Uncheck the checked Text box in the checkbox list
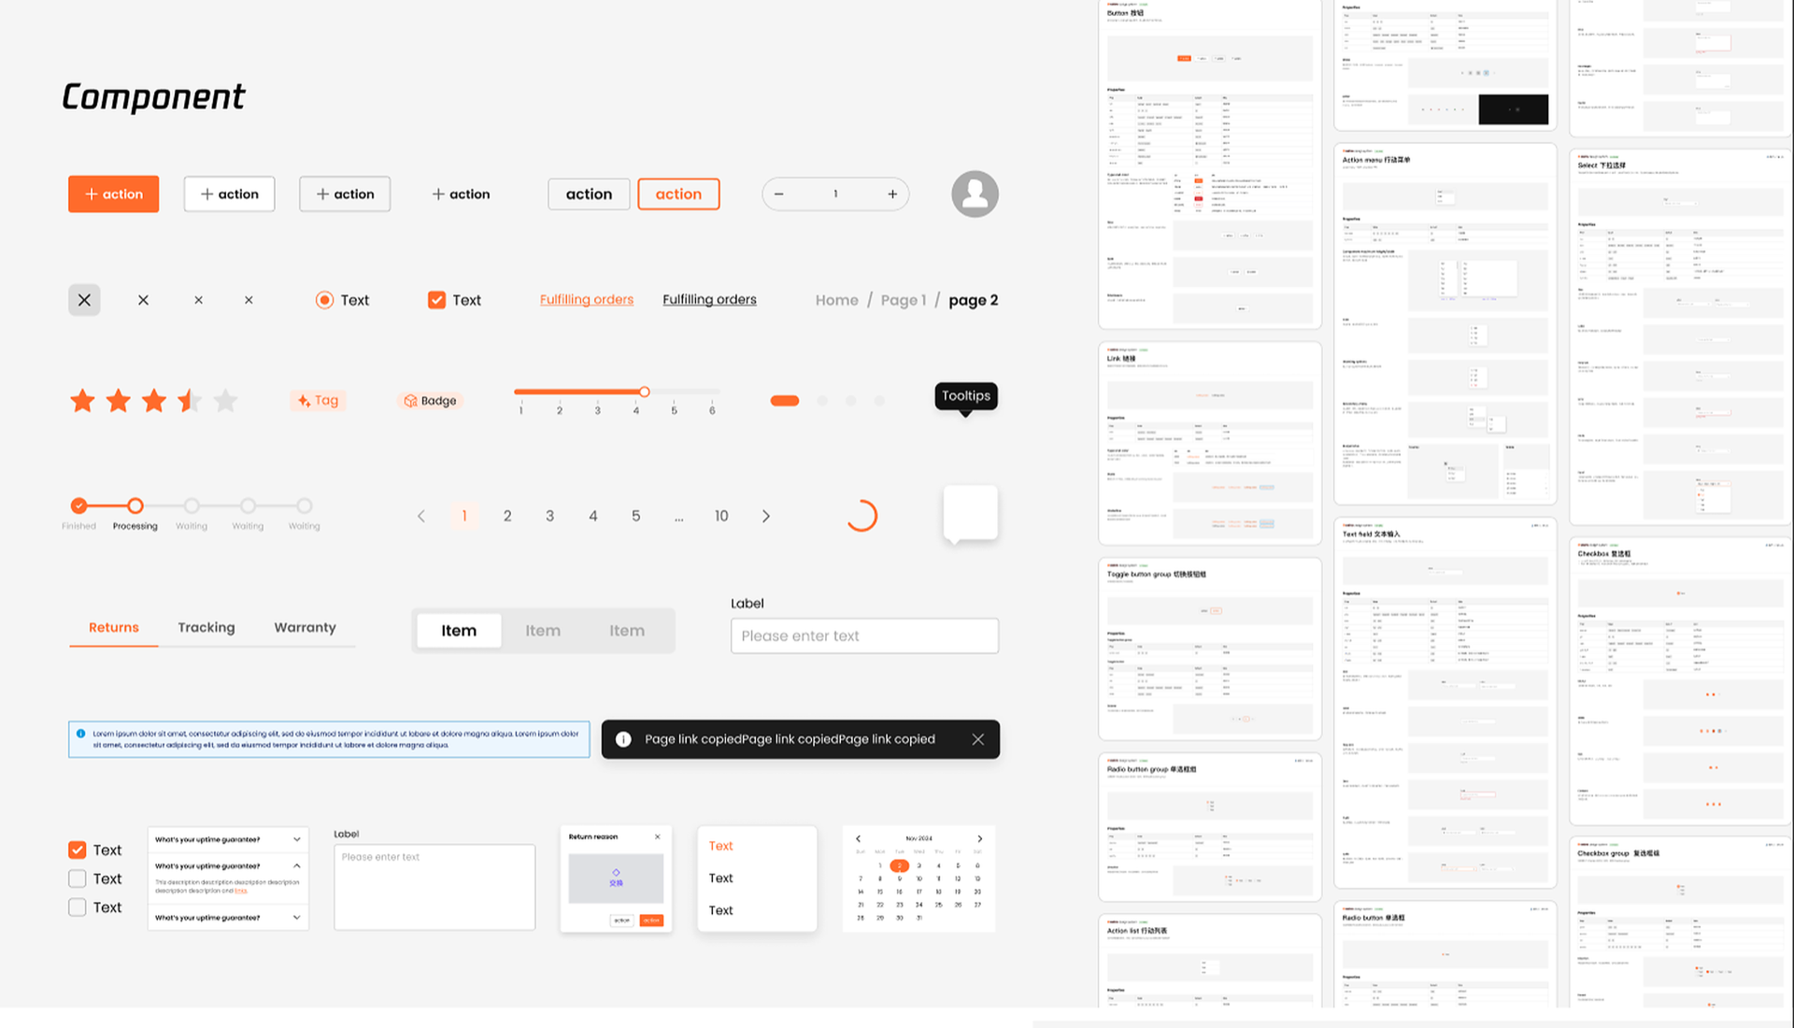This screenshot has height=1028, width=1794. (78, 850)
